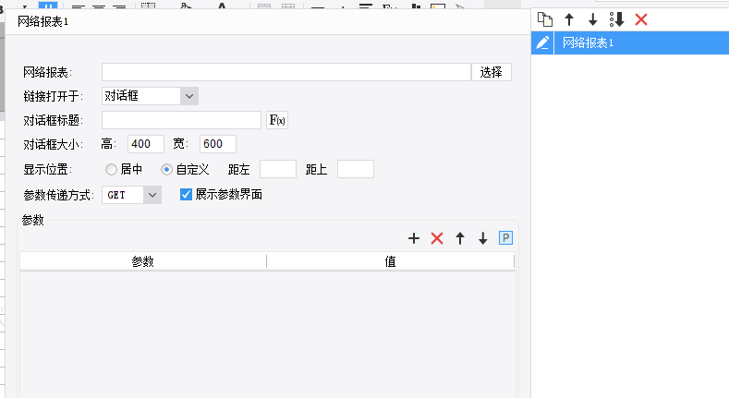Open formula editor F(x) for dialog title
This screenshot has width=729, height=398.
[x=277, y=120]
